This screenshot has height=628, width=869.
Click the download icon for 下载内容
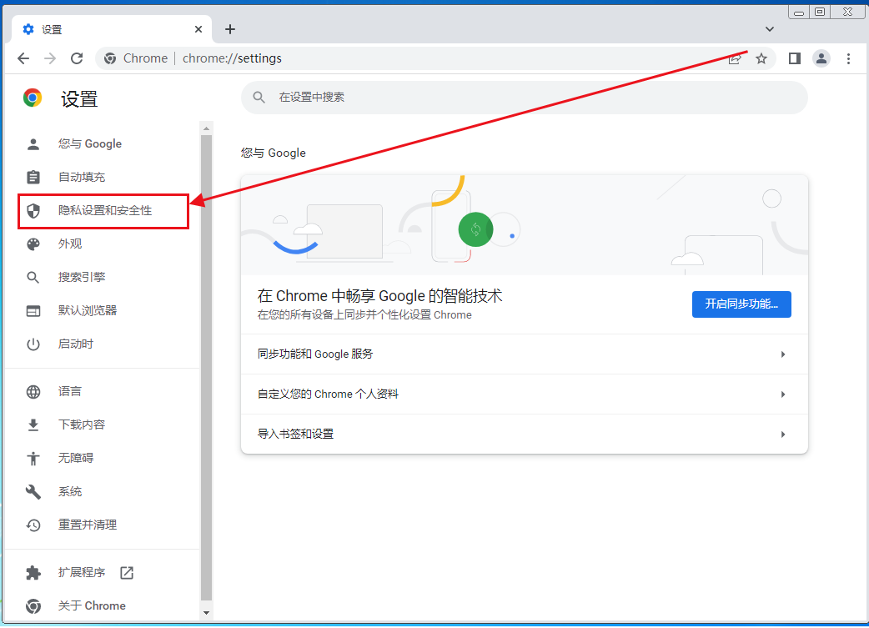33,425
